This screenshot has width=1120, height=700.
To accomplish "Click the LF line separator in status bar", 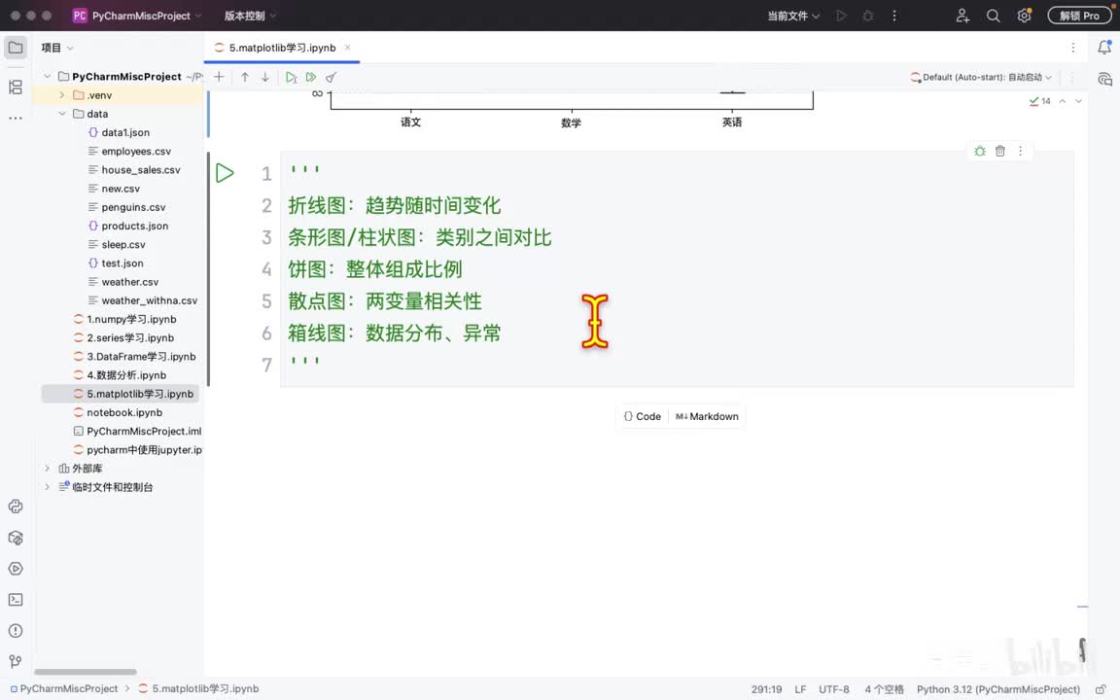I will tap(800, 689).
